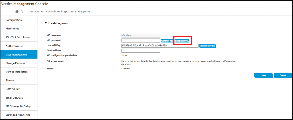Click the breadcrumb chevron arrow
This screenshot has height=120, width=293.
(x=22, y=11)
